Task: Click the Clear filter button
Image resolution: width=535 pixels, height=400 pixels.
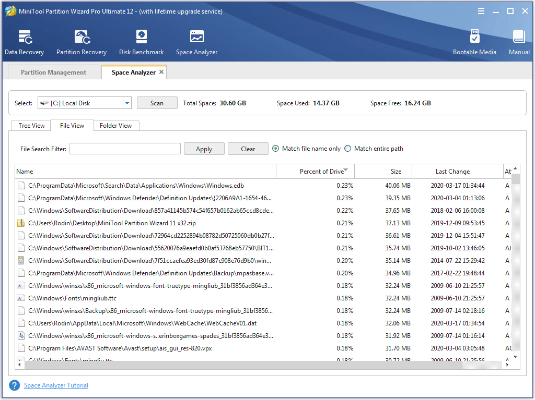Action: 248,149
